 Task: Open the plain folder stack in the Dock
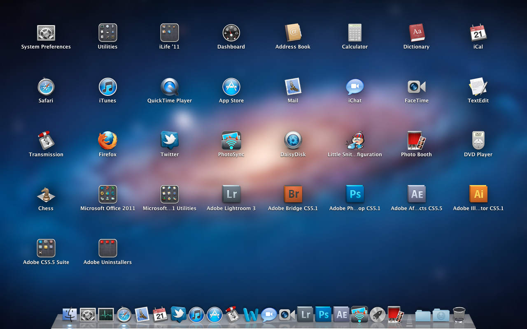point(423,315)
